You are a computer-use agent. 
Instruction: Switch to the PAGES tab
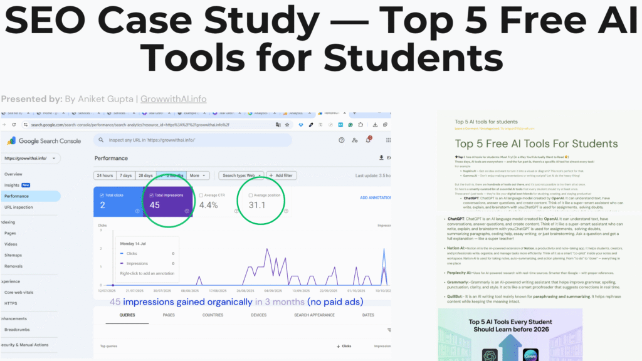click(x=169, y=315)
